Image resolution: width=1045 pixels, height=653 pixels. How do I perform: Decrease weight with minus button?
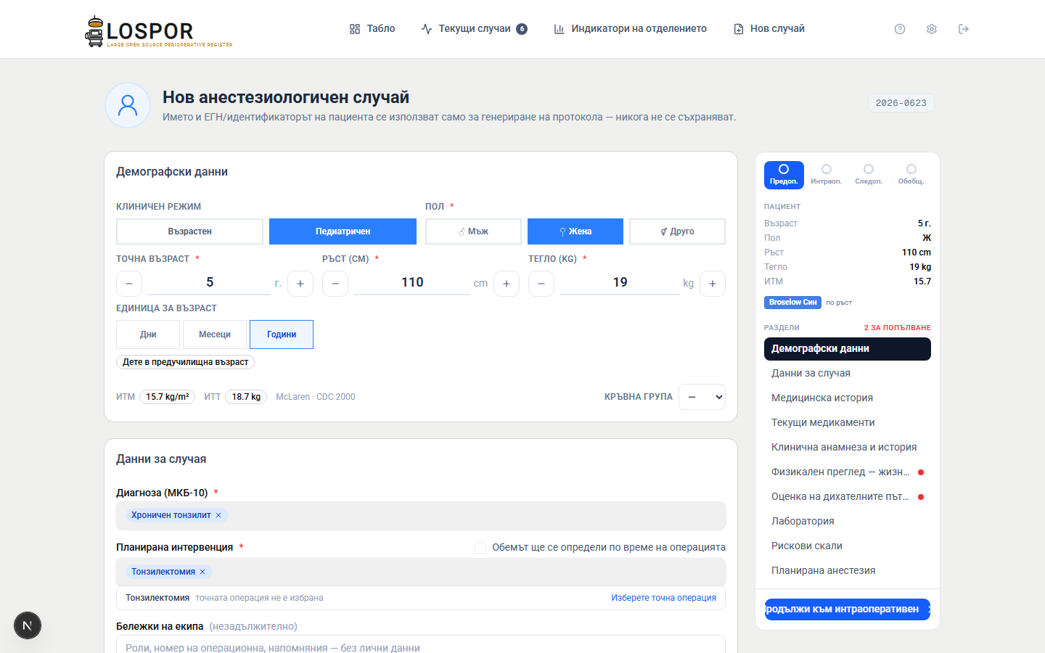[541, 284]
